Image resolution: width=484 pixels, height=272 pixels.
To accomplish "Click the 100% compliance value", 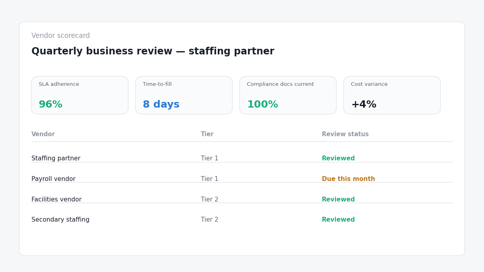I will coord(263,105).
